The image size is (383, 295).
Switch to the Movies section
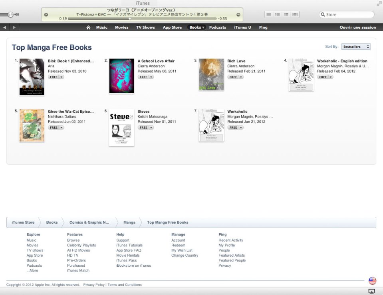(121, 27)
